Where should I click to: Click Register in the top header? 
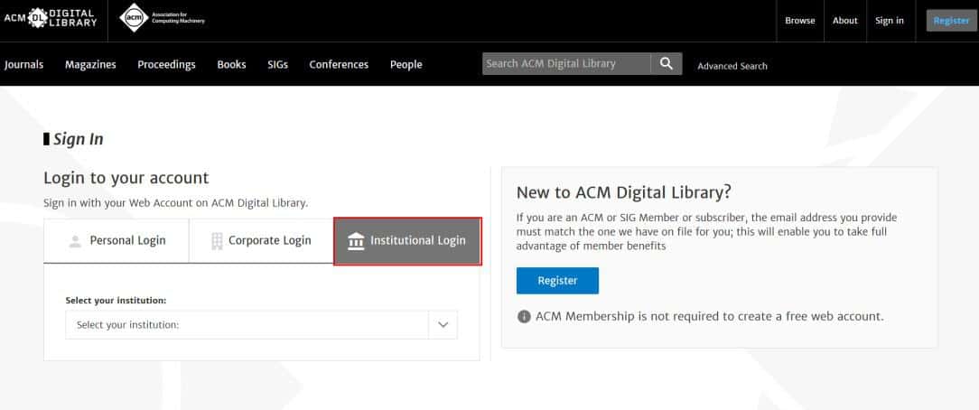pos(951,21)
